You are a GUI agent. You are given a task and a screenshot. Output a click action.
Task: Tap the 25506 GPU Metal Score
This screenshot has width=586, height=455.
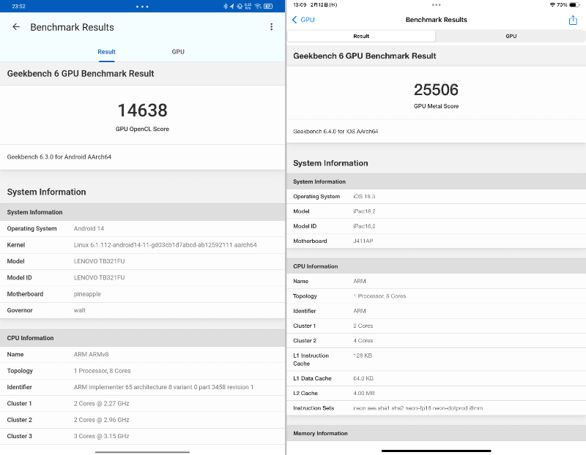click(437, 88)
